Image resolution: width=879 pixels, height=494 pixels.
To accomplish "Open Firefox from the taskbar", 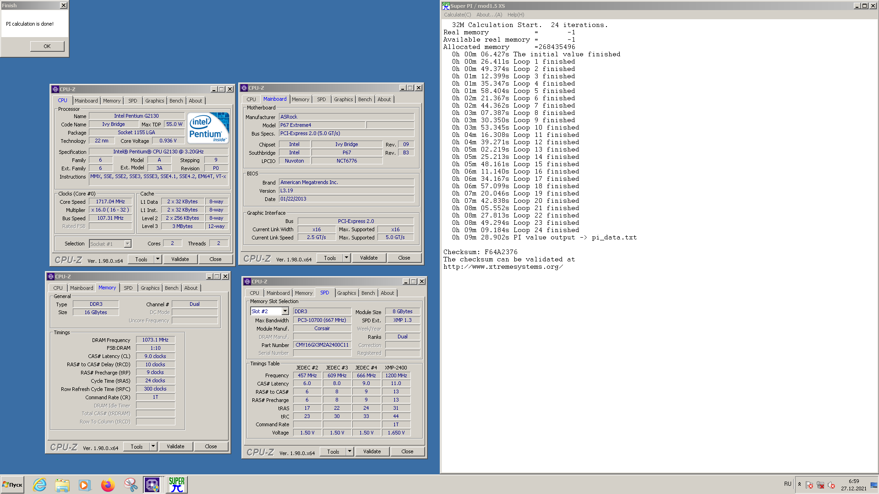I will 108,484.
